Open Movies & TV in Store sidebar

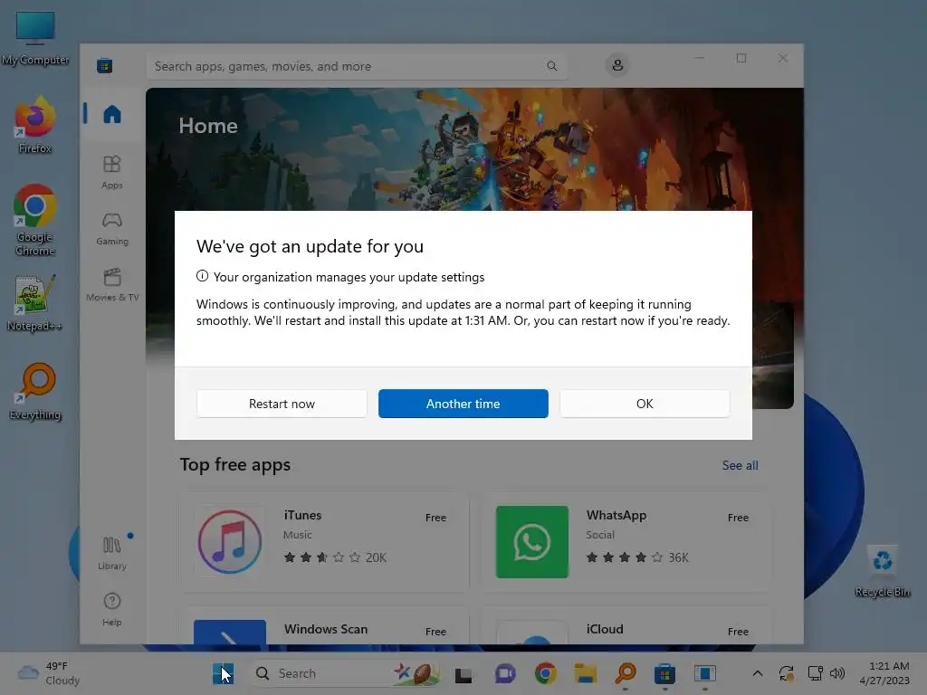click(x=111, y=285)
